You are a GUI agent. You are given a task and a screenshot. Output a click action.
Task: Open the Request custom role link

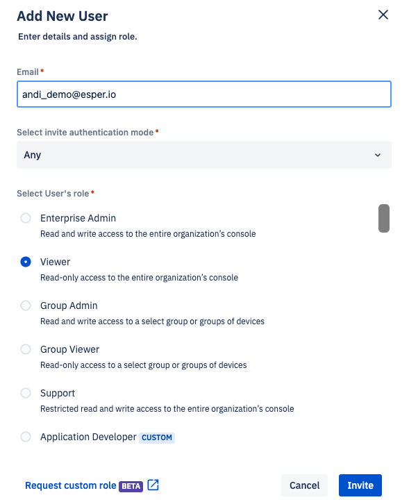tap(70, 485)
